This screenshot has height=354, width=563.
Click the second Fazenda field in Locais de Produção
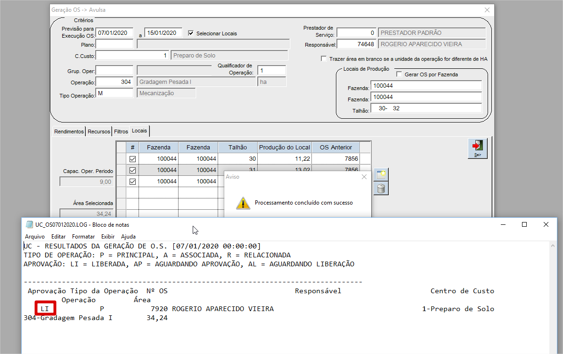click(426, 97)
